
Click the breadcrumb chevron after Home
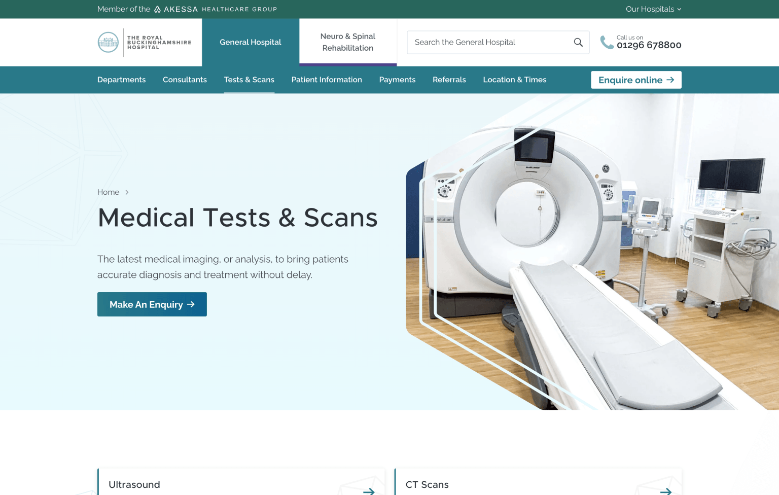[x=127, y=192]
